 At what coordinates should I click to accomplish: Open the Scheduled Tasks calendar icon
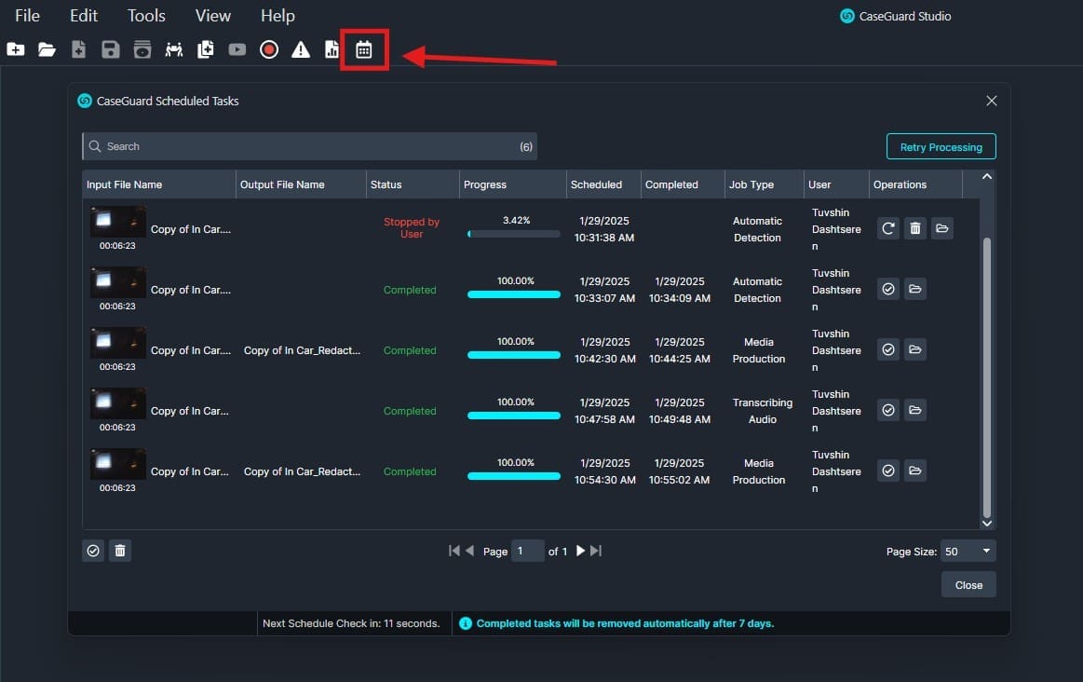[363, 50]
